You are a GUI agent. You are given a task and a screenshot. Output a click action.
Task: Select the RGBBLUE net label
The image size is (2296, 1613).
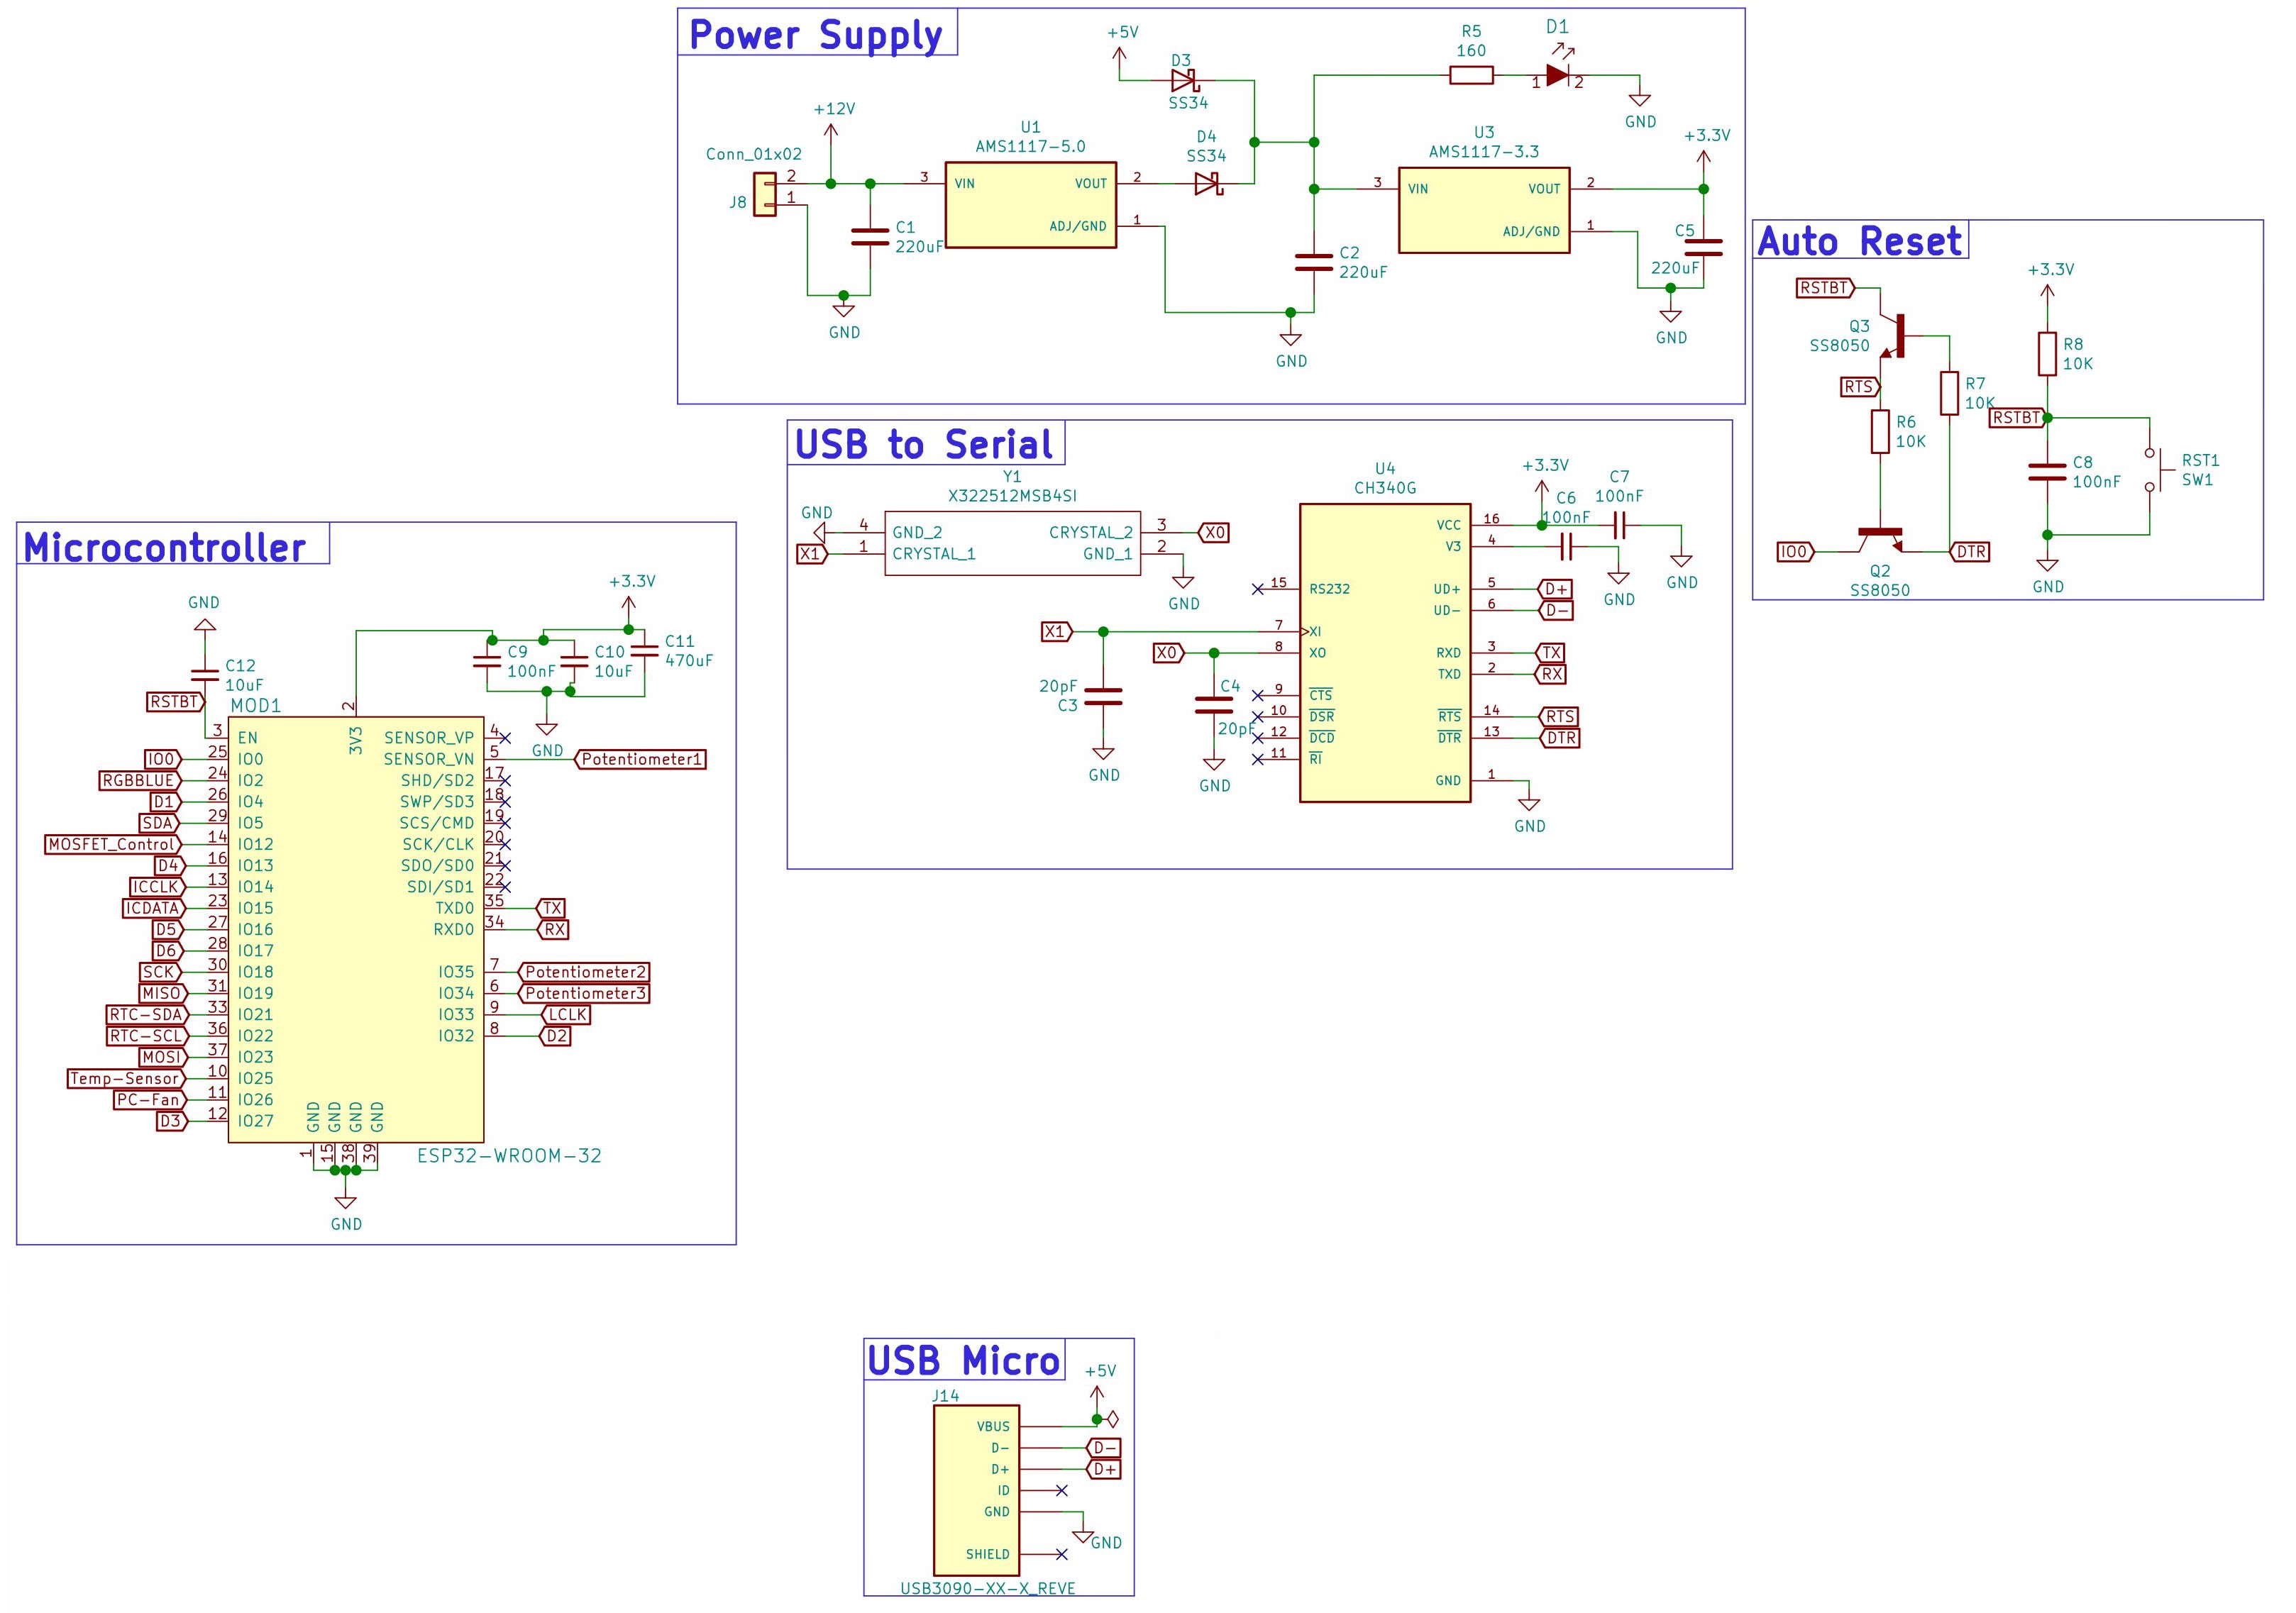coord(141,781)
